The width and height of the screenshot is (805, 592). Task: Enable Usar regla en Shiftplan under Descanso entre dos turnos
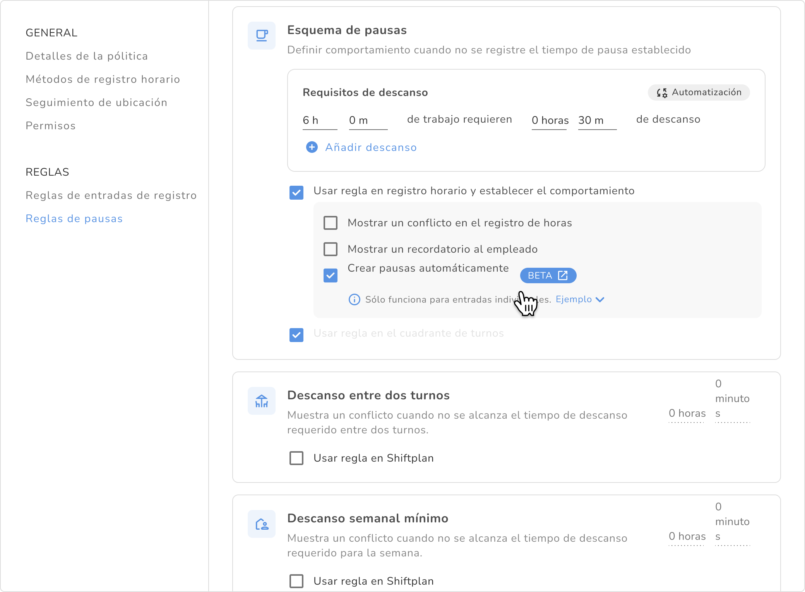click(x=296, y=458)
